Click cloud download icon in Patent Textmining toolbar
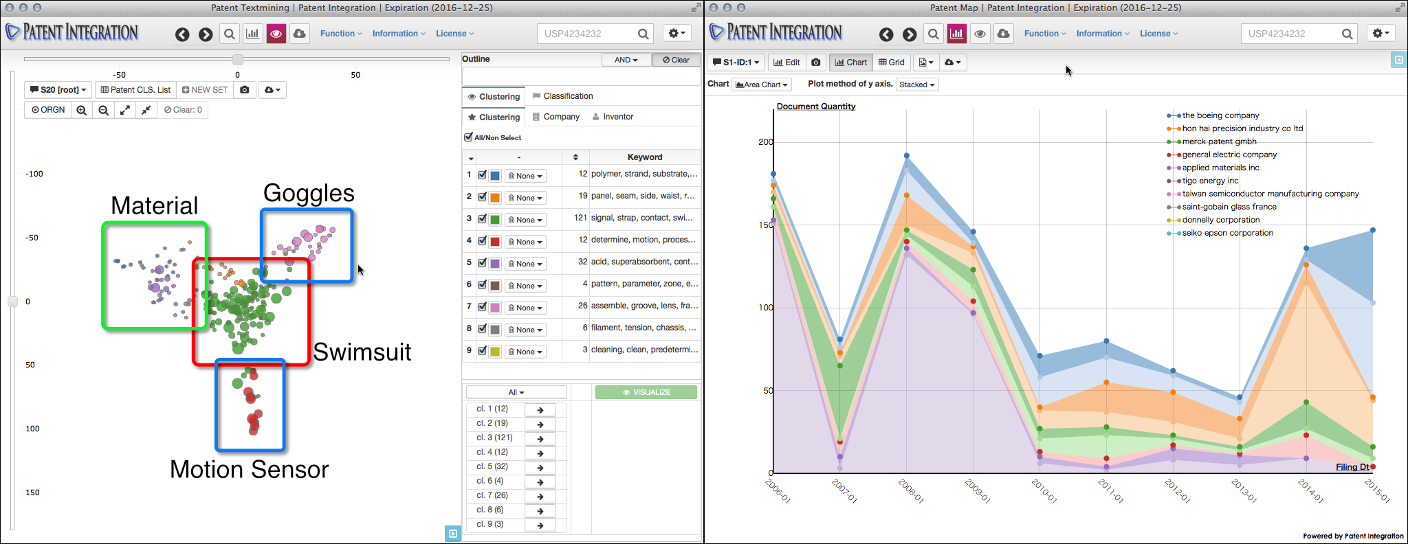 point(300,34)
